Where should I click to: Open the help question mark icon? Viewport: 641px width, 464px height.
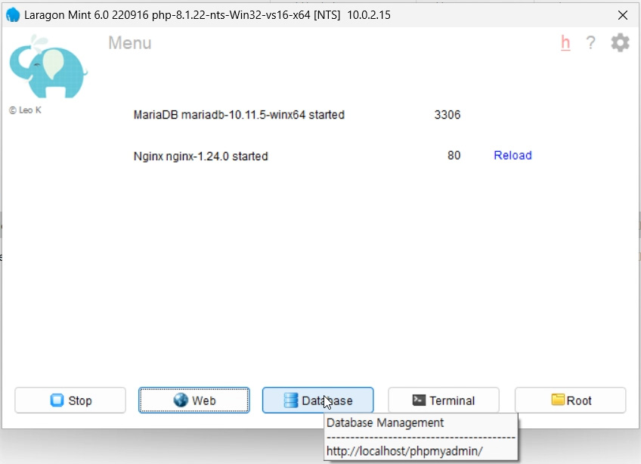[590, 42]
